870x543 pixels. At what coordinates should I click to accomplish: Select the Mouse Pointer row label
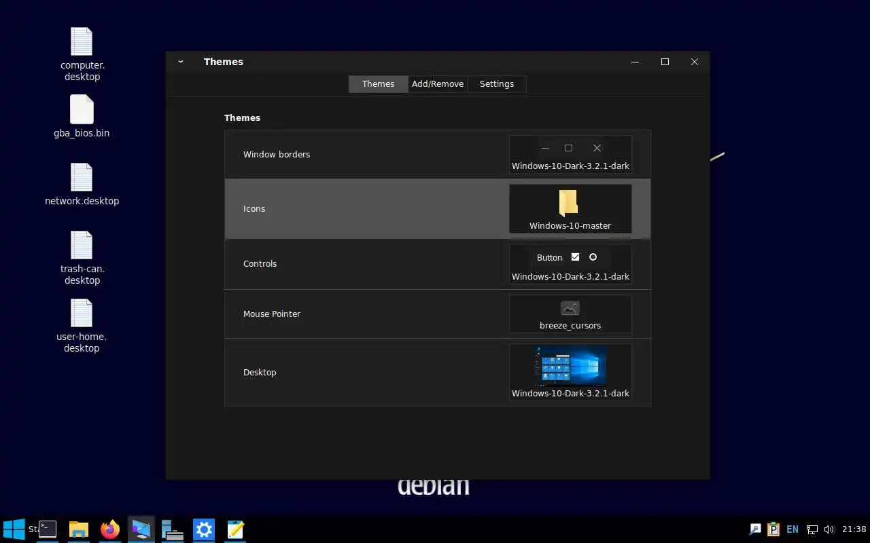coord(272,314)
